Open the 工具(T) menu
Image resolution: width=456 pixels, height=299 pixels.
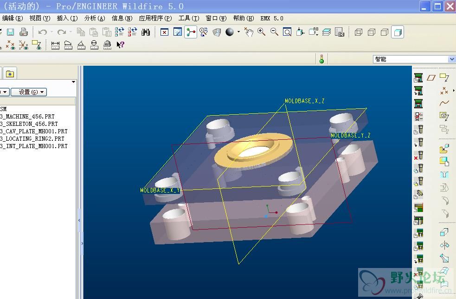click(188, 19)
